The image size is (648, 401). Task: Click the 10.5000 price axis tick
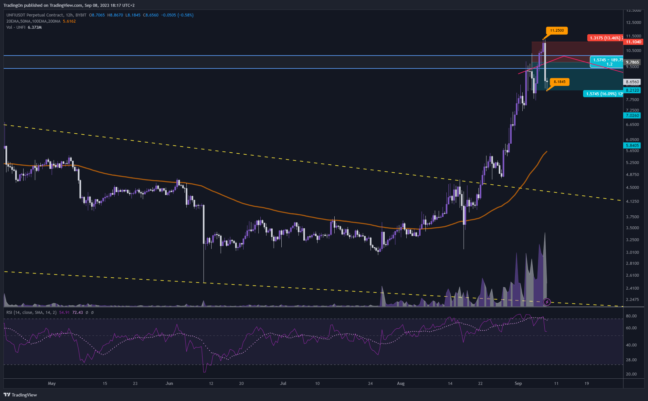(633, 50)
